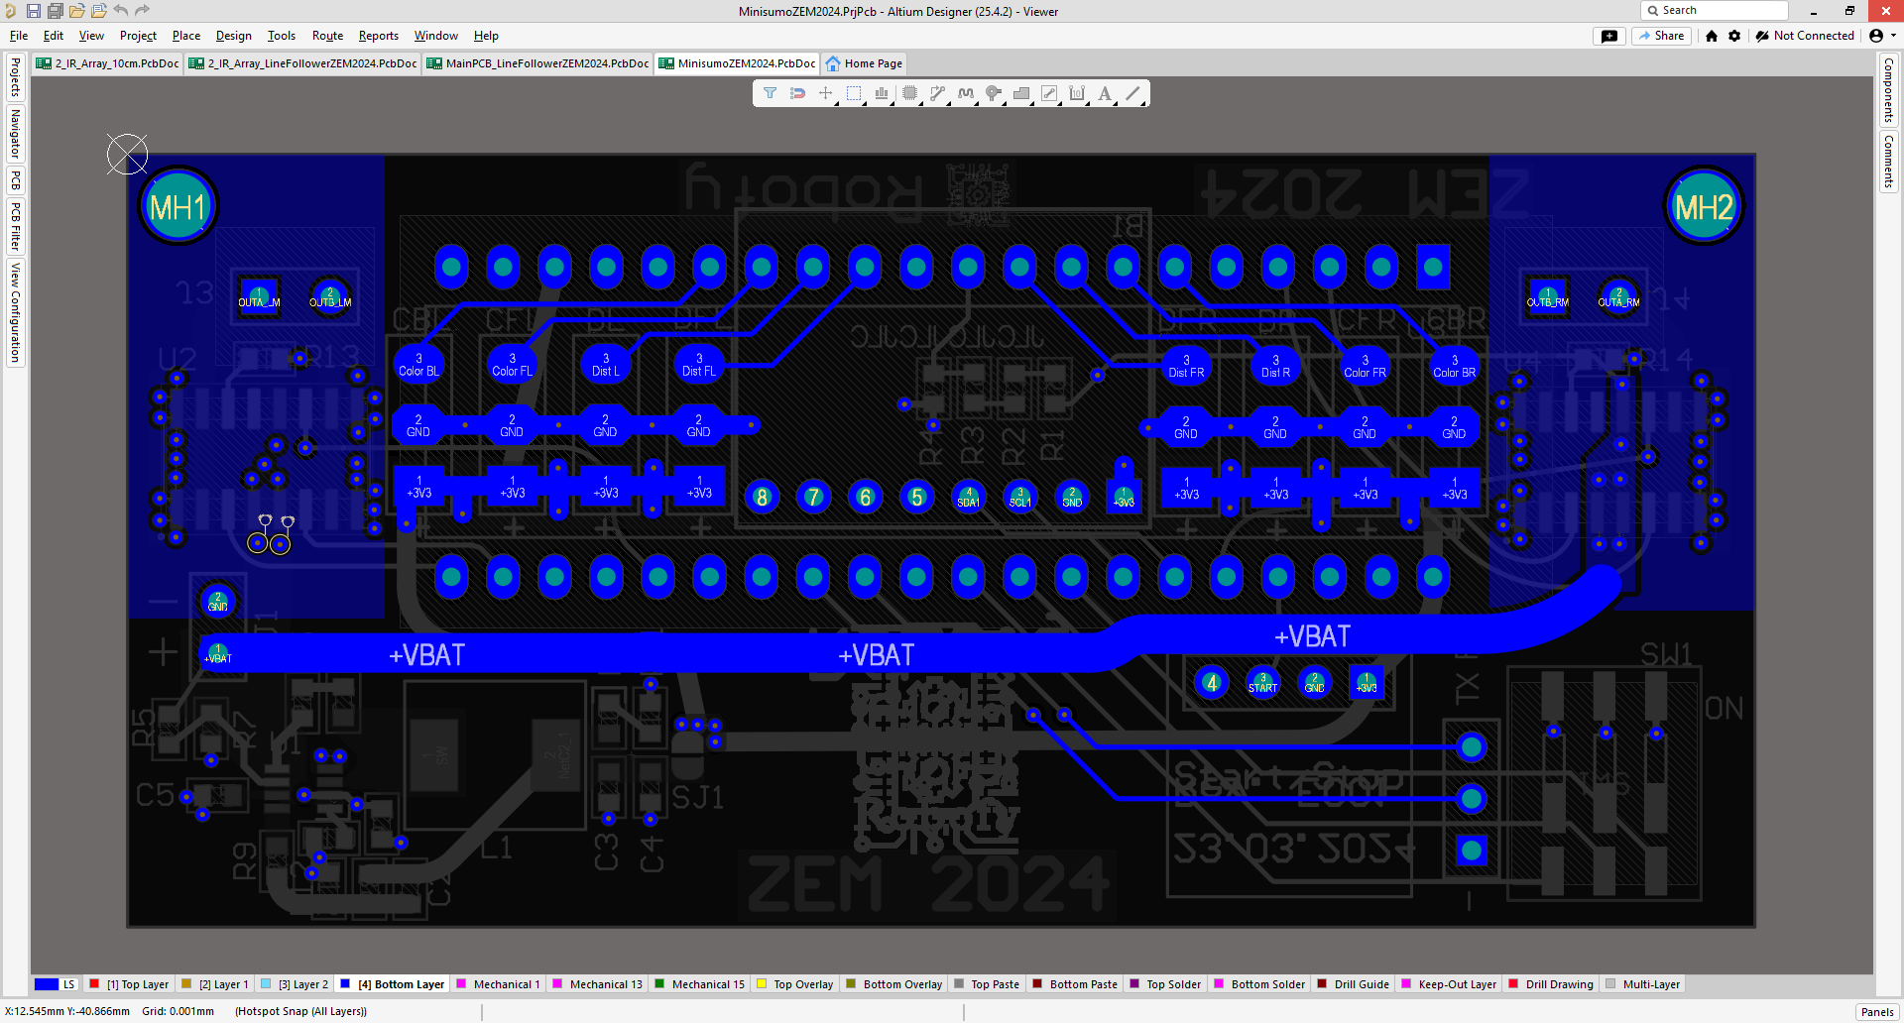This screenshot has width=1904, height=1023.
Task: Open the Align Objects bar-chart tool
Action: [881, 93]
